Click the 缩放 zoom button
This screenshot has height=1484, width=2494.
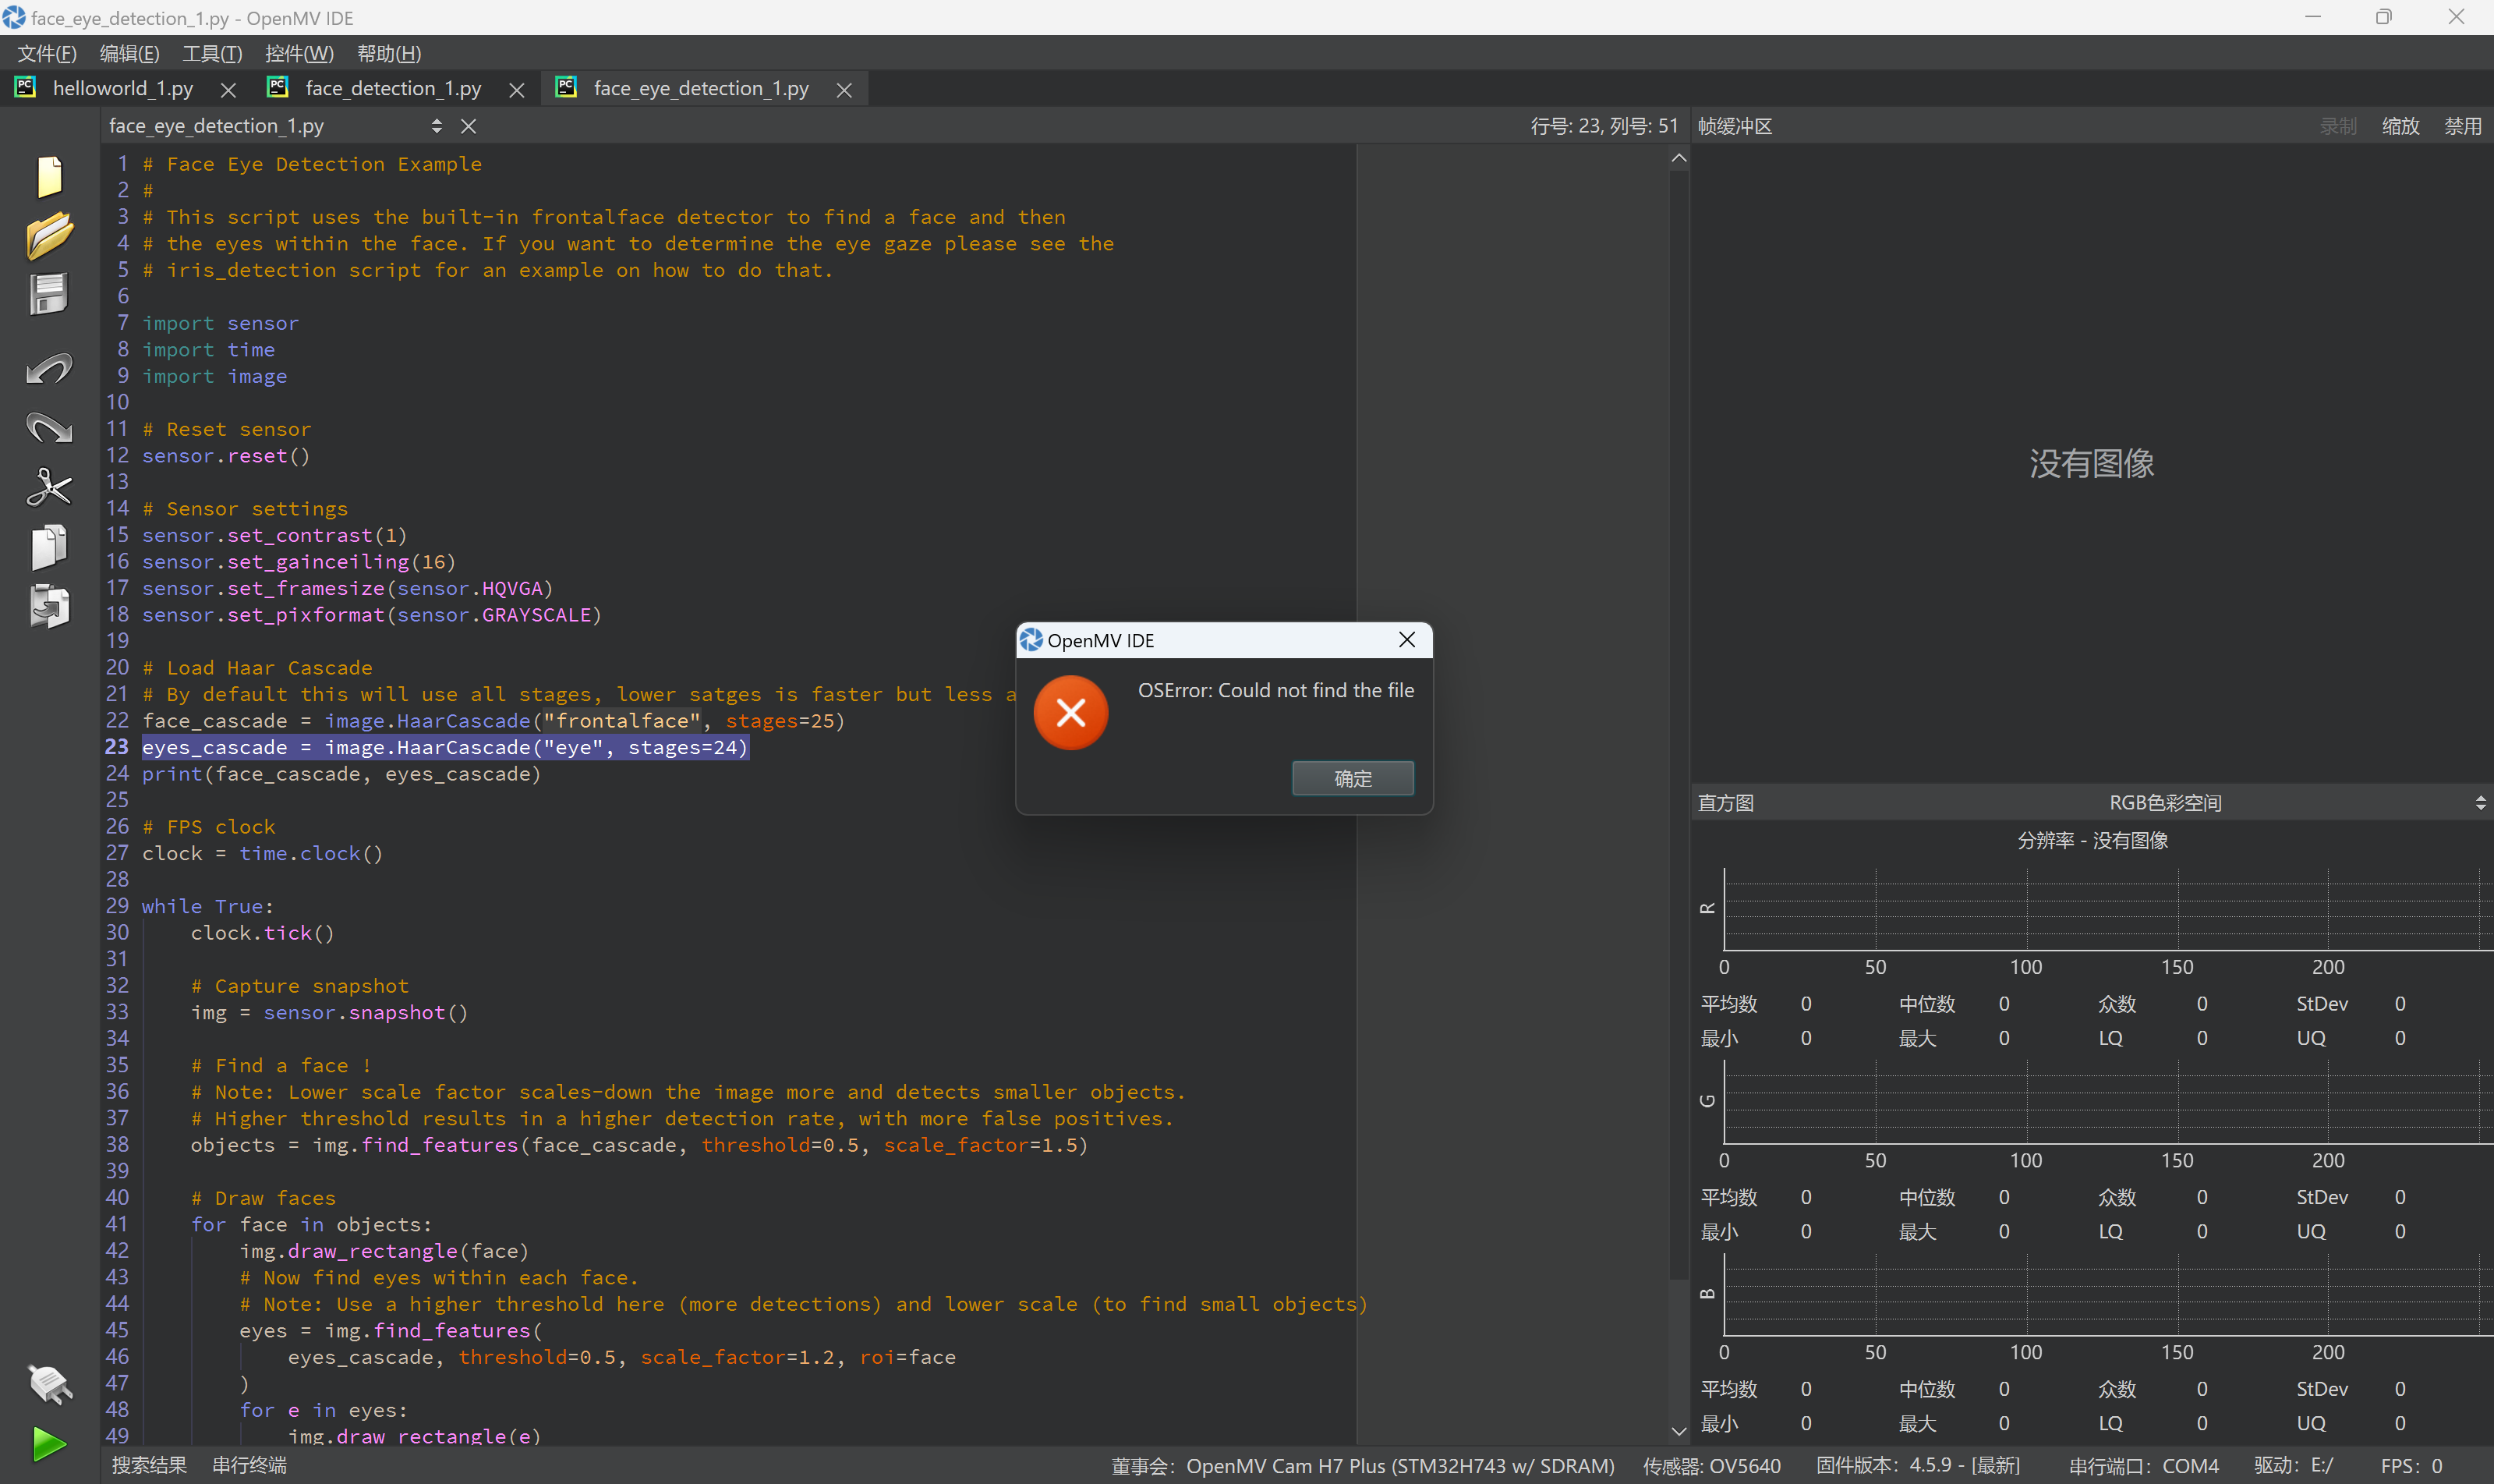(2400, 126)
